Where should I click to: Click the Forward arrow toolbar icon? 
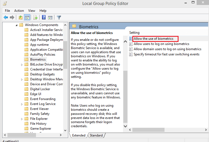pos(12,18)
